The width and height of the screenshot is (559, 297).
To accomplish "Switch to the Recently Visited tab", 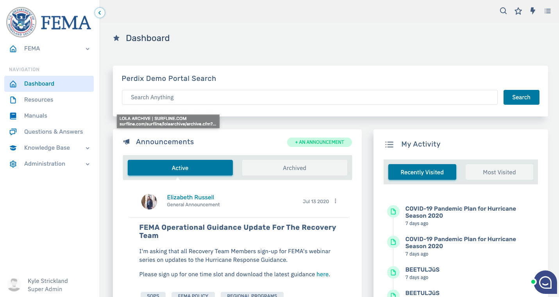I will (422, 172).
